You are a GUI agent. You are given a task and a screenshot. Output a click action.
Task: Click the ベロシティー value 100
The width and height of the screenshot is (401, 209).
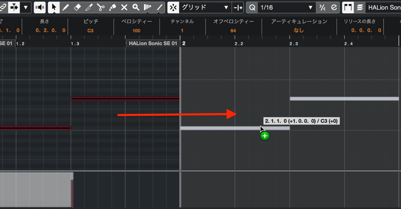pos(136,31)
